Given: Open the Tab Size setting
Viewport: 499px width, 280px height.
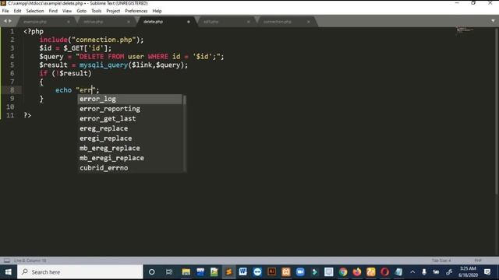Looking at the screenshot, I should (441, 261).
